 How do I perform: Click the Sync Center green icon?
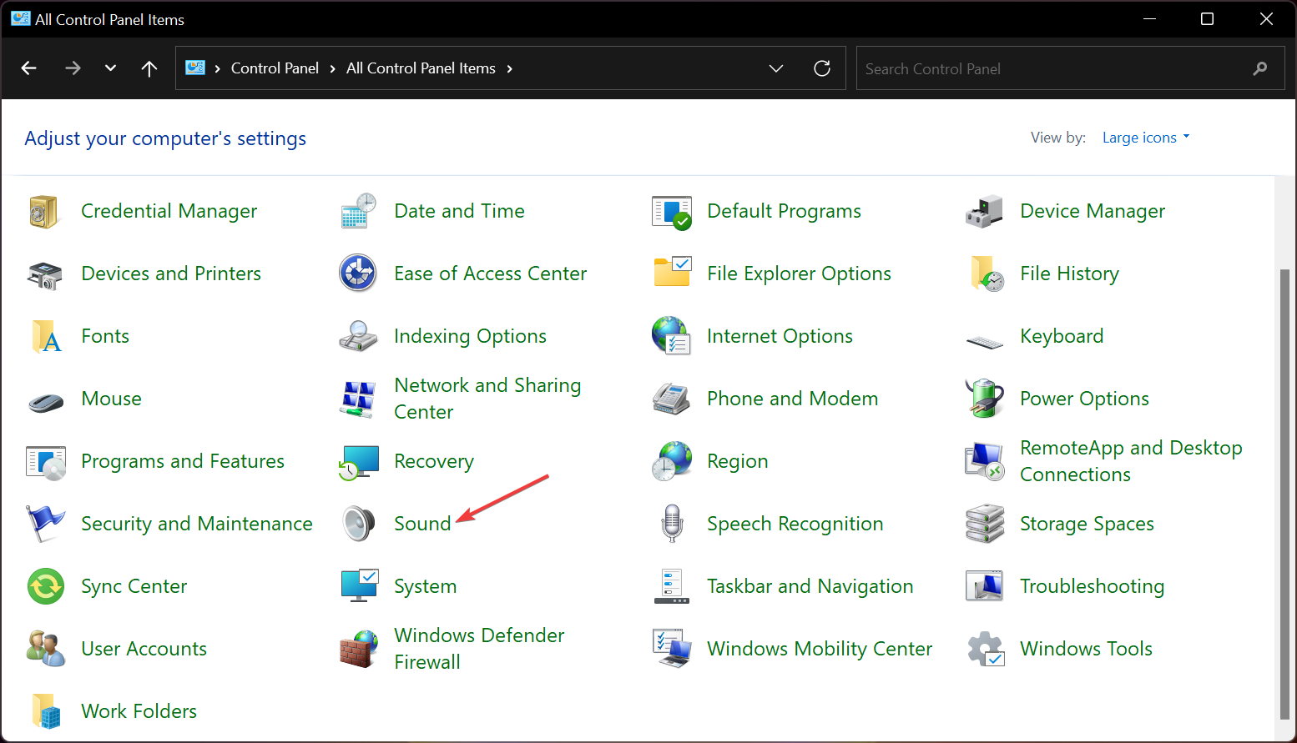point(46,586)
